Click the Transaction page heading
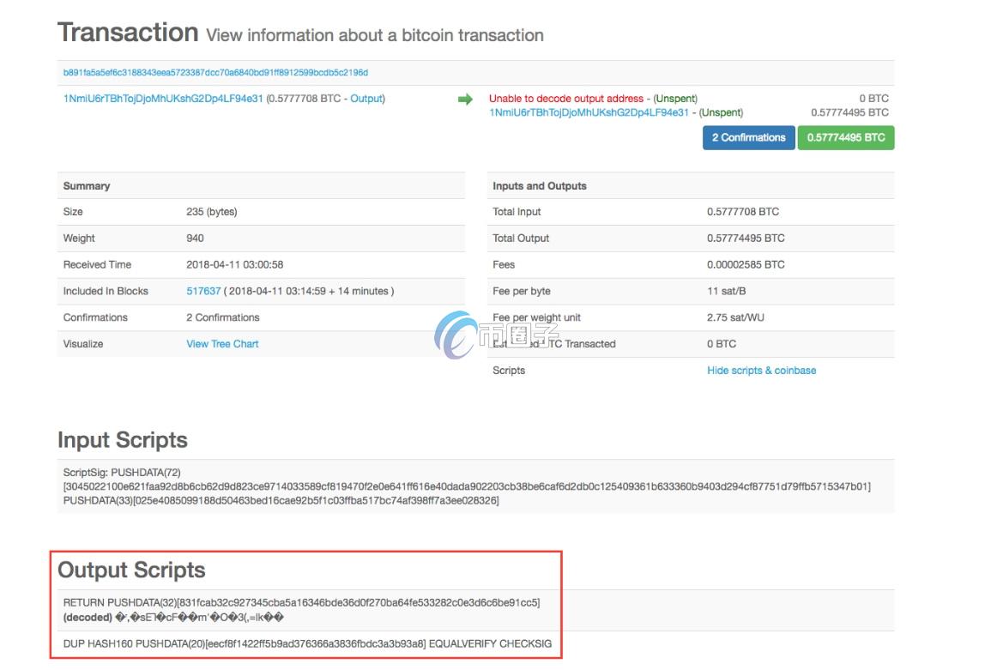The image size is (997, 670). (x=128, y=33)
